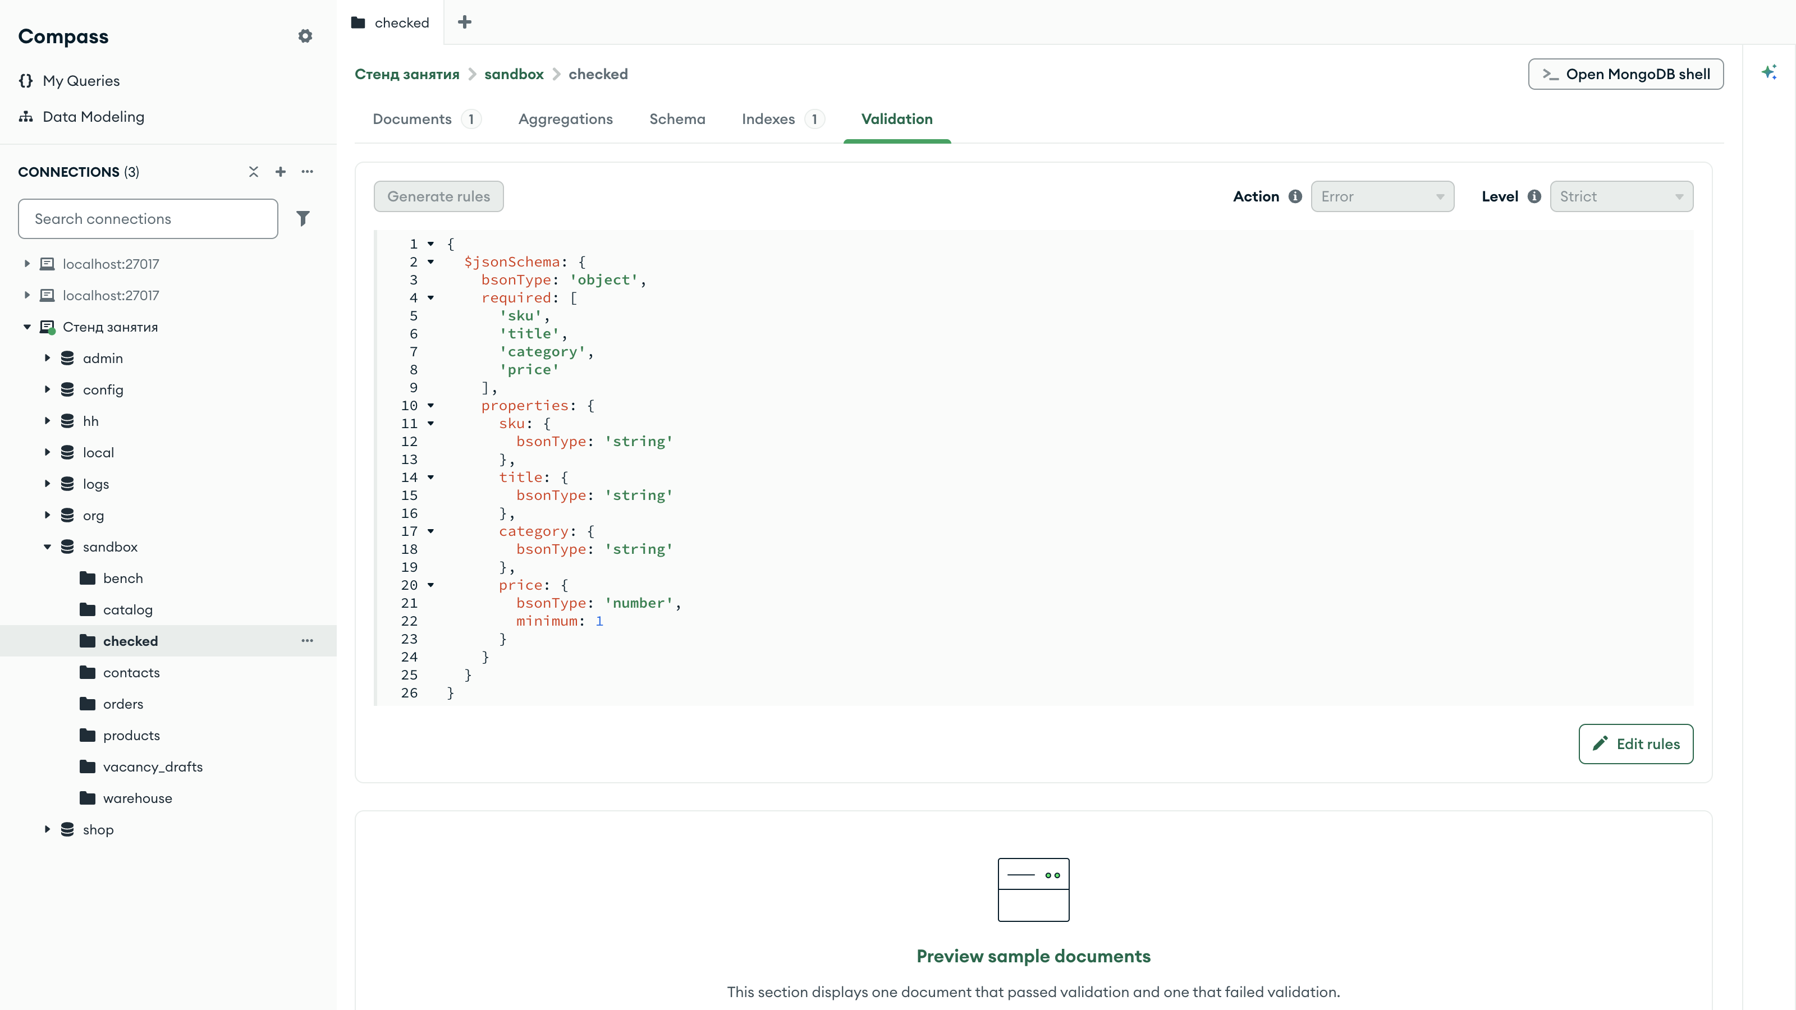Open connections filter funnel icon
The width and height of the screenshot is (1796, 1010).
[x=303, y=219]
